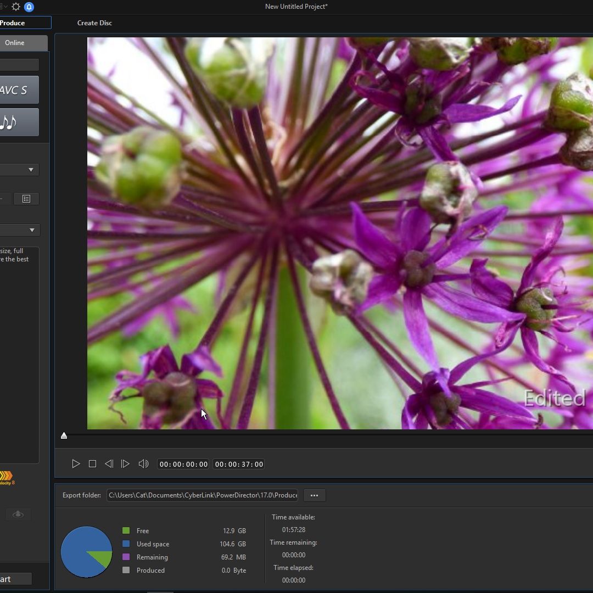This screenshot has height=593, width=593.
Task: Open the Create Disc tab
Action: pyautogui.click(x=94, y=23)
